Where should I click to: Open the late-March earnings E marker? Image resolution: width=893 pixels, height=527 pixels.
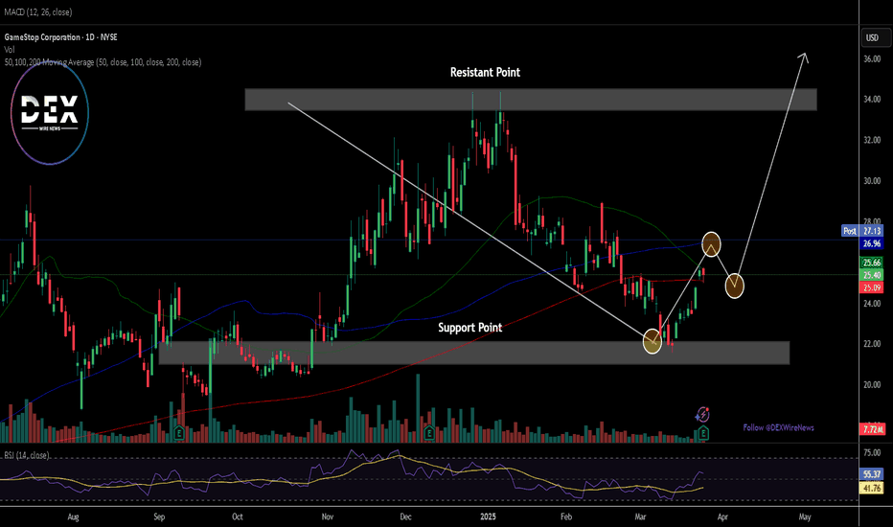point(703,433)
